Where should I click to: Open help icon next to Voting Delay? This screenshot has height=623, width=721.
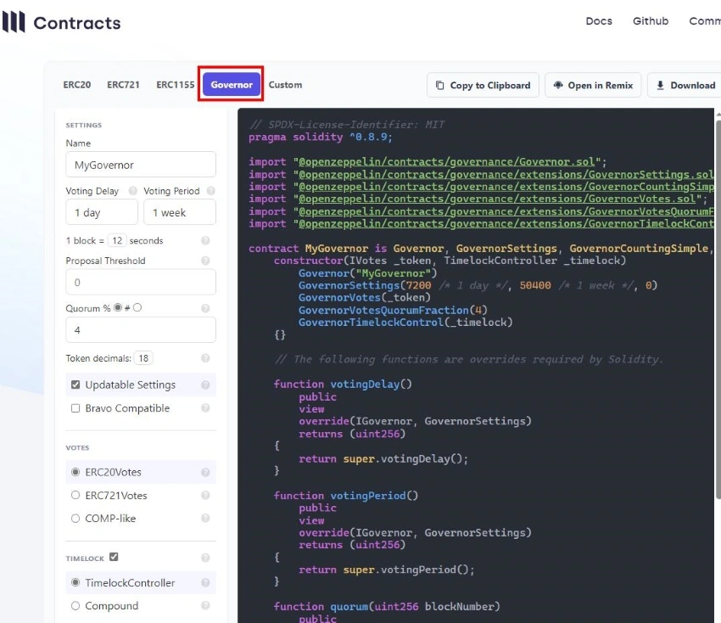point(132,190)
